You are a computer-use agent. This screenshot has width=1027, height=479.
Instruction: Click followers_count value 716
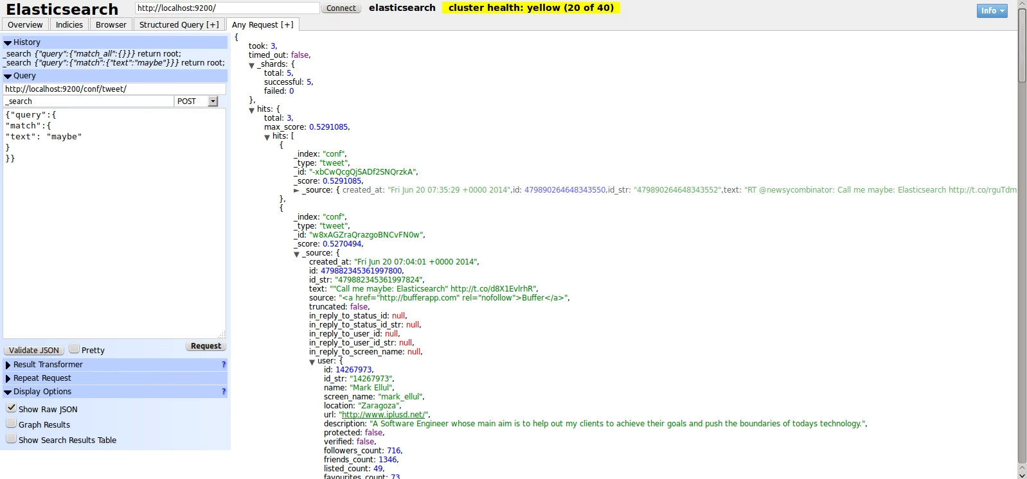coord(394,451)
